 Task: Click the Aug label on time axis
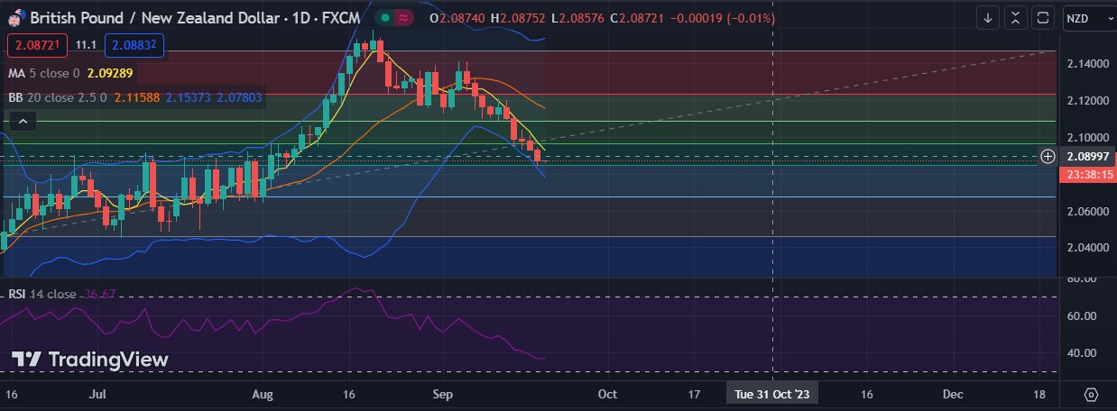pos(263,395)
